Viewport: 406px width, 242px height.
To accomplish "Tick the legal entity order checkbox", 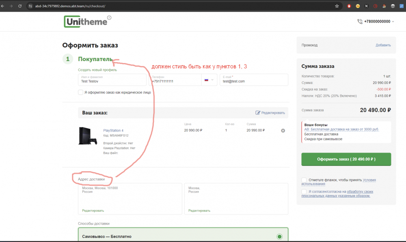I will click(x=81, y=92).
